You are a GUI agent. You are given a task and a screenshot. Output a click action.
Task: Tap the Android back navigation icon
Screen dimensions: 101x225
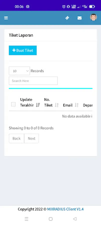(75, 219)
